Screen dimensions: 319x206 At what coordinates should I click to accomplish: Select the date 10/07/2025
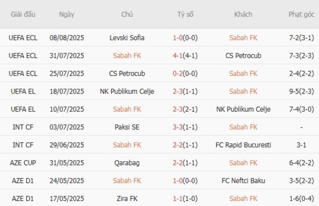tap(67, 109)
